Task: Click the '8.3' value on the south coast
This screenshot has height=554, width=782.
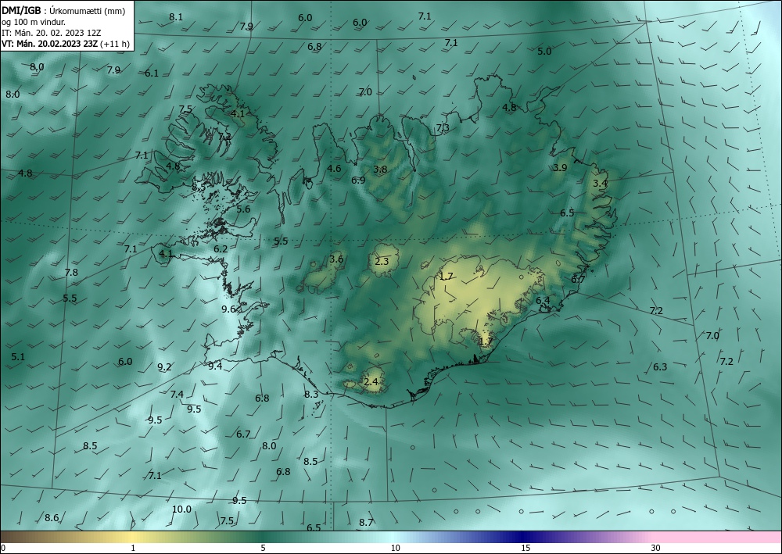Action: (x=311, y=394)
